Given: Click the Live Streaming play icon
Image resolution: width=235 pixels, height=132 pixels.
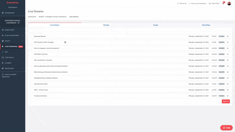Looking at the screenshot, I should click(x=3, y=46).
